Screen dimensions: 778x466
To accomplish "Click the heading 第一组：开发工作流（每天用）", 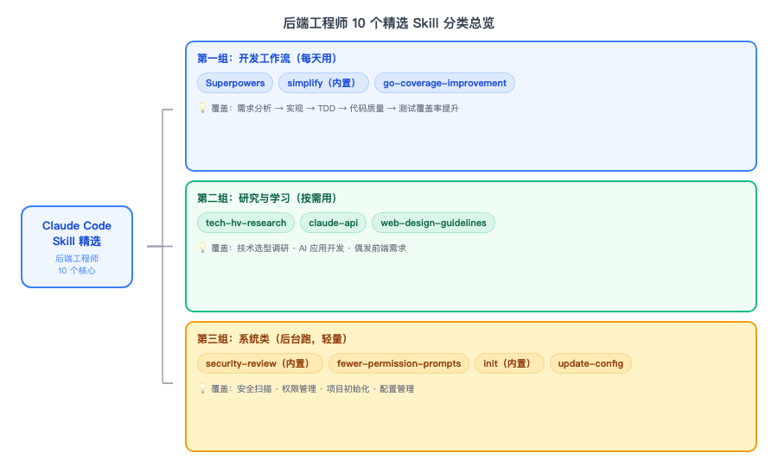I will click(x=268, y=59).
